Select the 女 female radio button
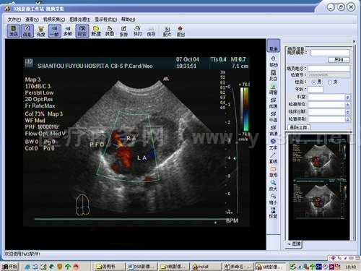The image size is (361, 271). click(x=330, y=82)
